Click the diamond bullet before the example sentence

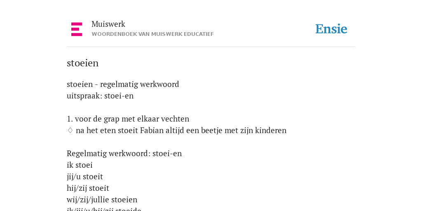(70, 131)
